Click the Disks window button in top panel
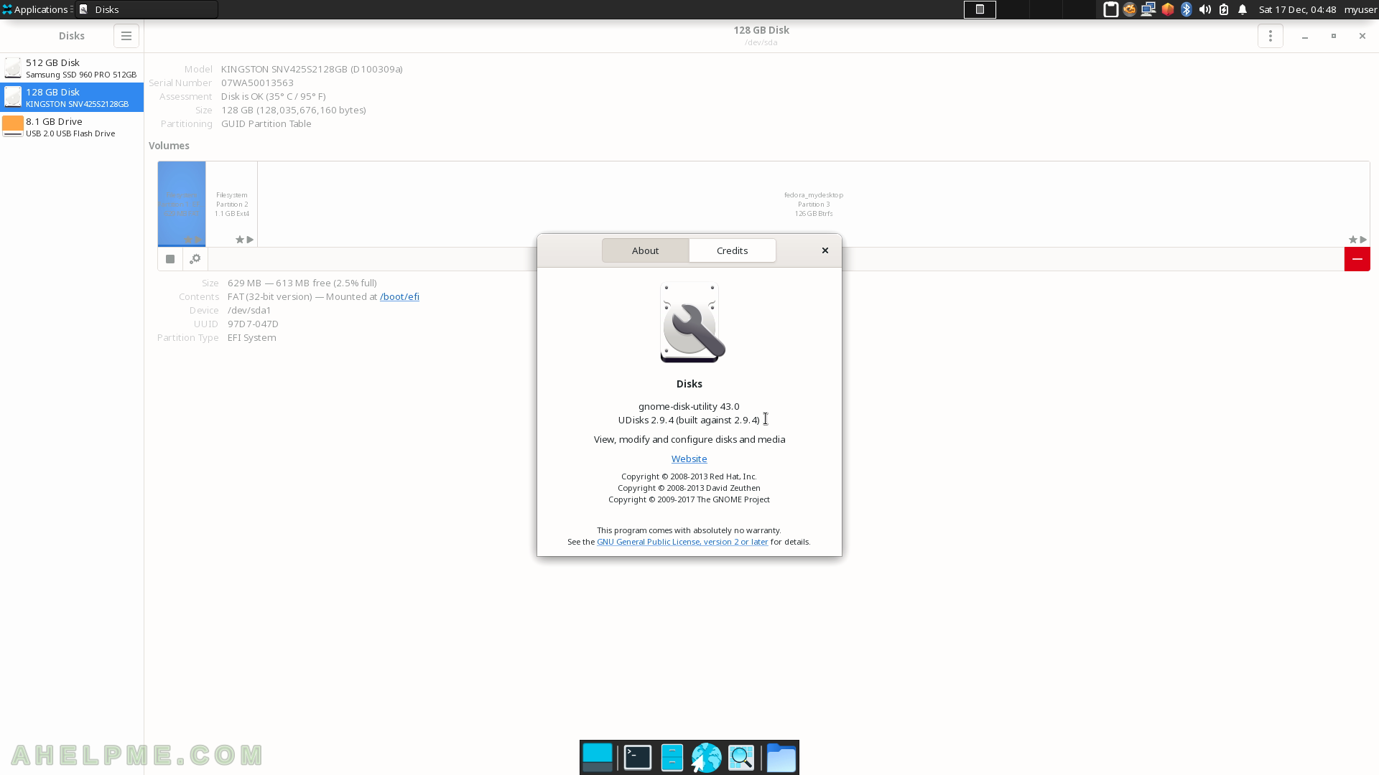Screen dimensions: 1379x775 pos(147,9)
